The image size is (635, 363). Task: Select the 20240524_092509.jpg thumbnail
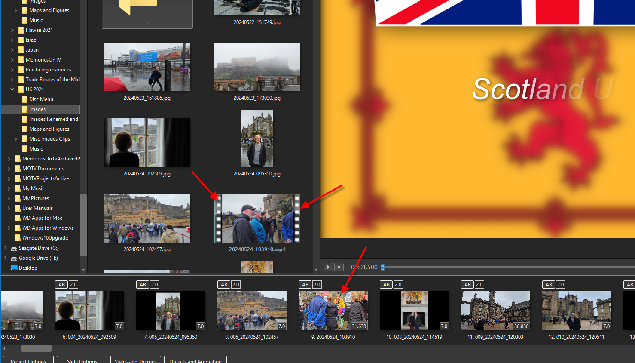point(147,142)
